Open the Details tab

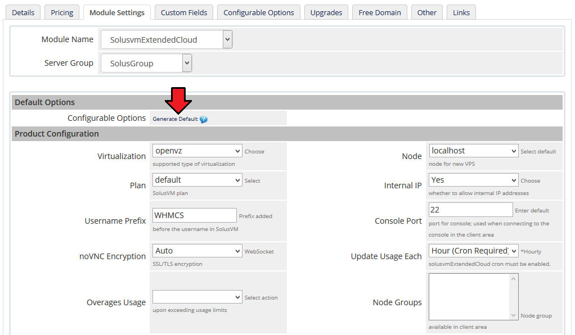click(x=23, y=12)
